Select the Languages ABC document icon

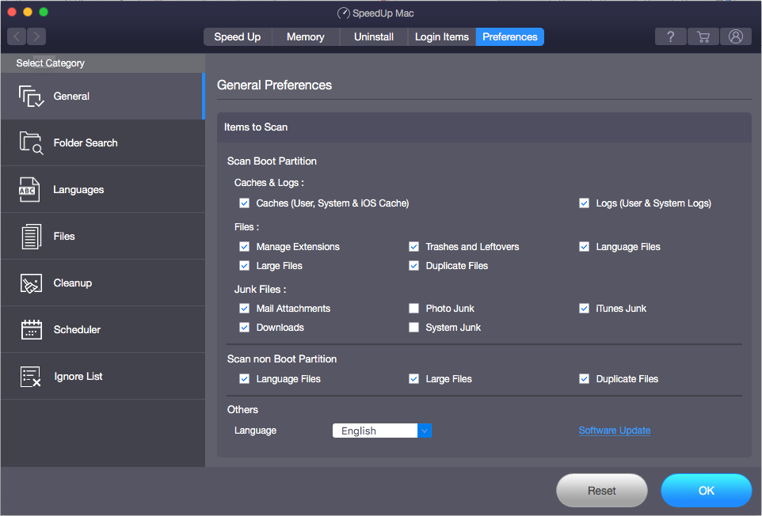click(29, 189)
